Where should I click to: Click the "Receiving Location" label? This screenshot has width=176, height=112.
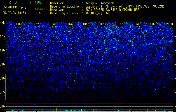pos(65,6)
